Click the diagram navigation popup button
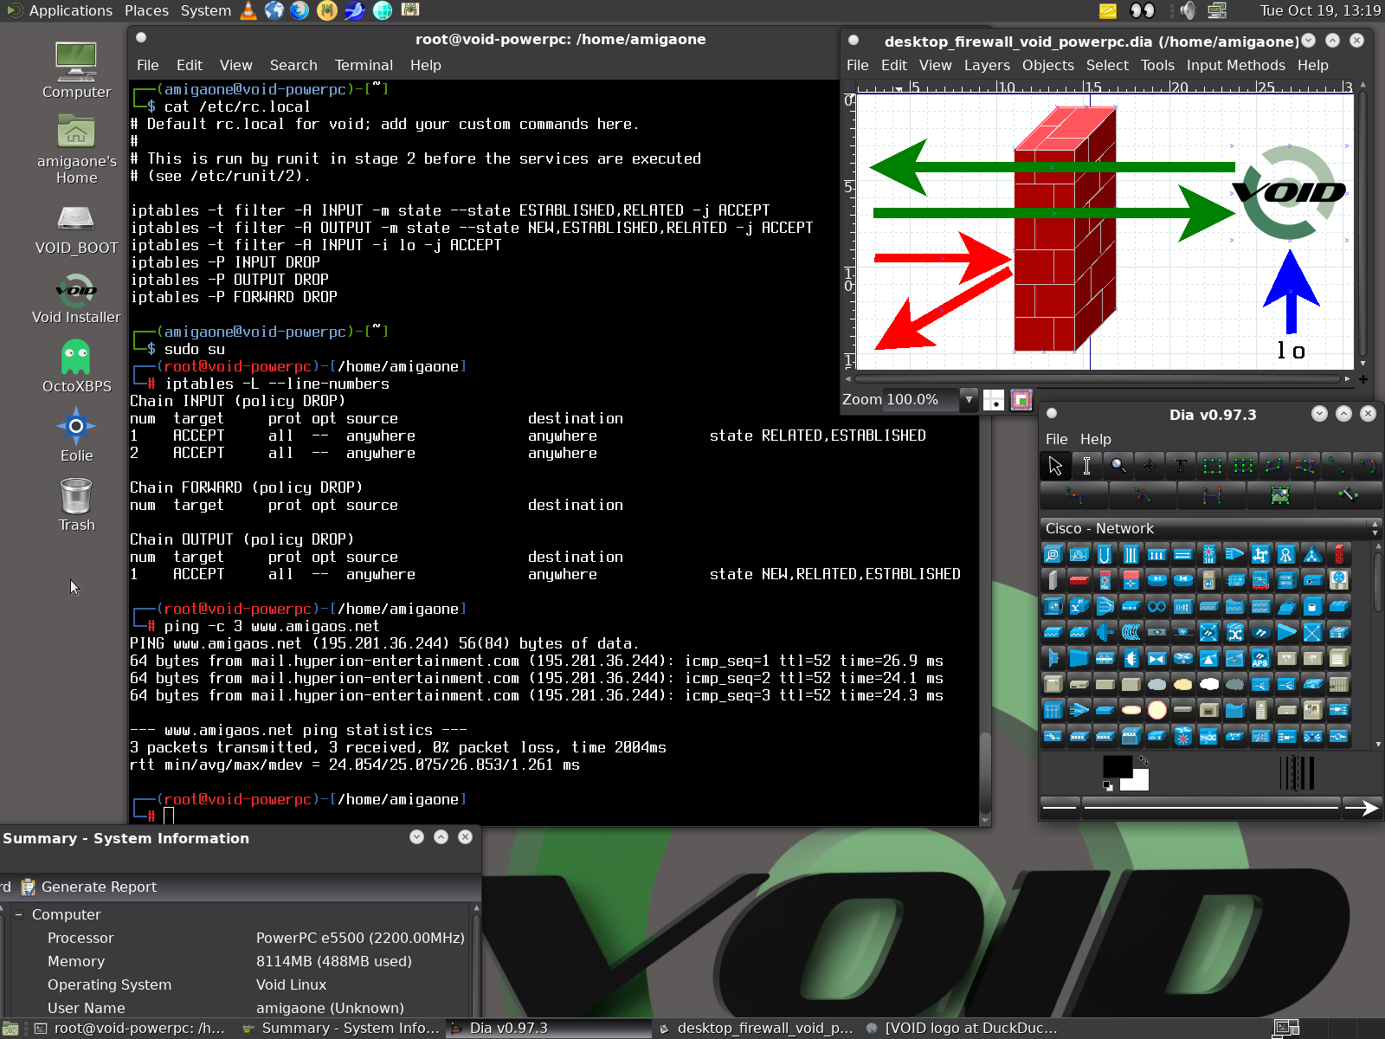Image resolution: width=1385 pixels, height=1039 pixels. pos(1363,378)
